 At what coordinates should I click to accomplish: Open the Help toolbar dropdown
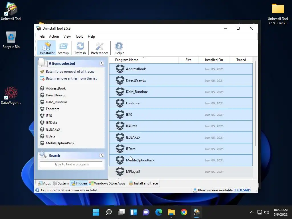point(119,48)
